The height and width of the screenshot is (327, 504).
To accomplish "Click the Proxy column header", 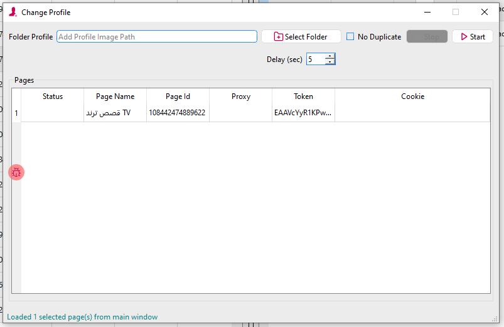I will pyautogui.click(x=241, y=96).
